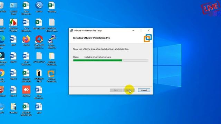Select the BIHS Word document icon
The height and width of the screenshot is (124, 221).
(x=13, y=41)
